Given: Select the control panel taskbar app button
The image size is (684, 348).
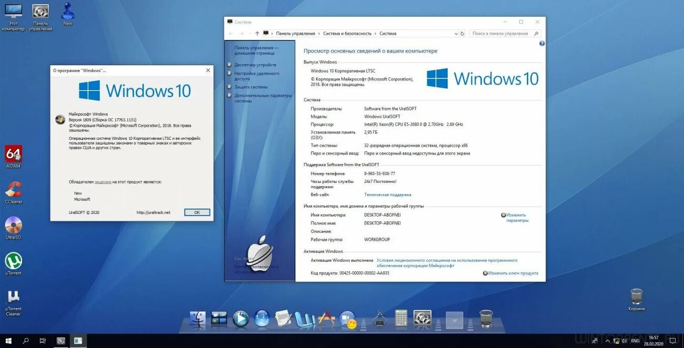Looking at the screenshot, I should (61, 341).
